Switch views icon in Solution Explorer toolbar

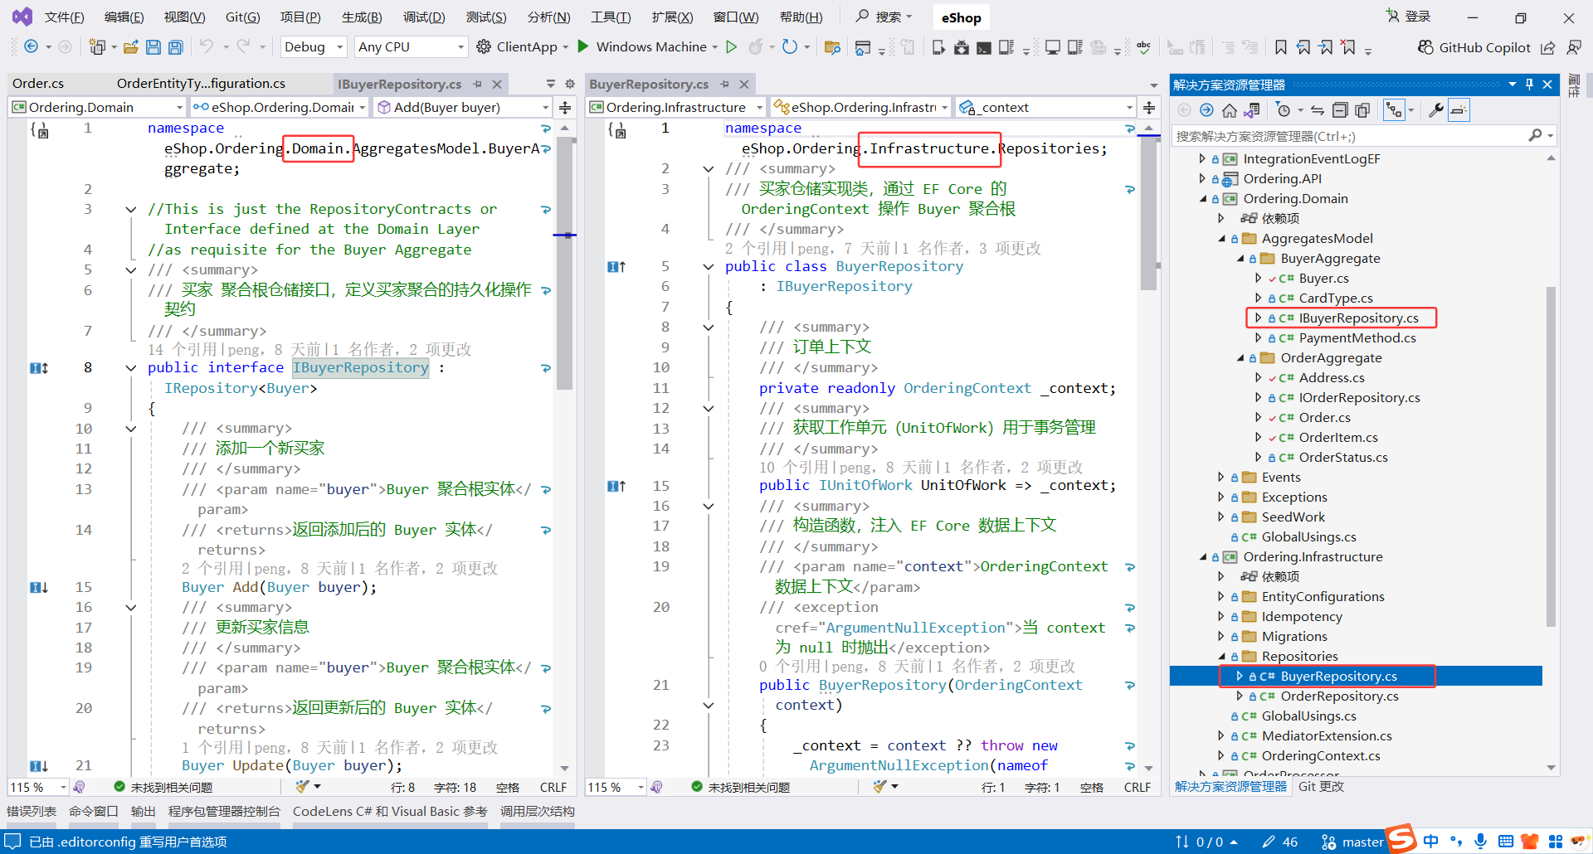pyautogui.click(x=1252, y=110)
